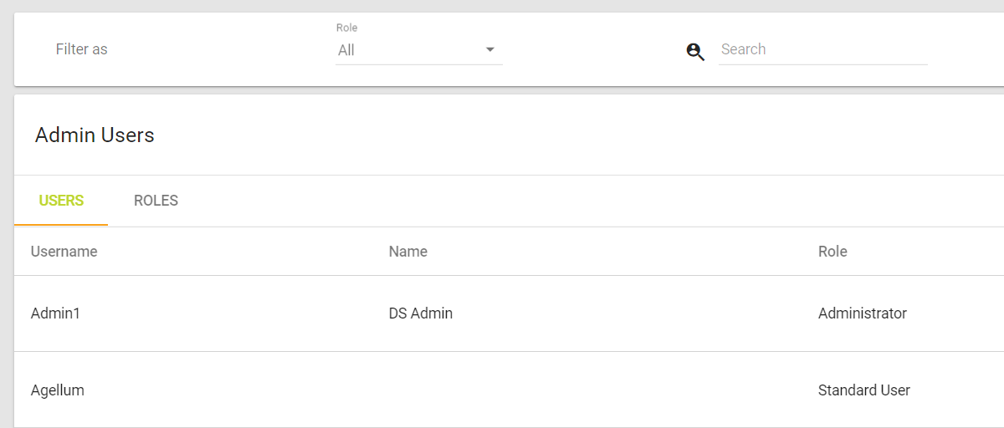Click the Filter as label

[x=82, y=49]
